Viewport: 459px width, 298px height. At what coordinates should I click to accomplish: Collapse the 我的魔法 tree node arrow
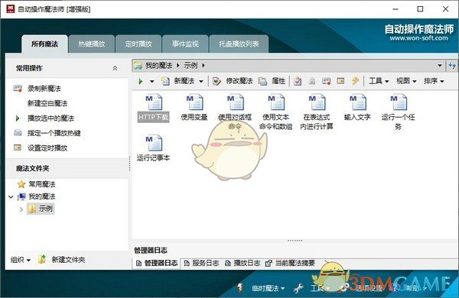click(x=11, y=197)
